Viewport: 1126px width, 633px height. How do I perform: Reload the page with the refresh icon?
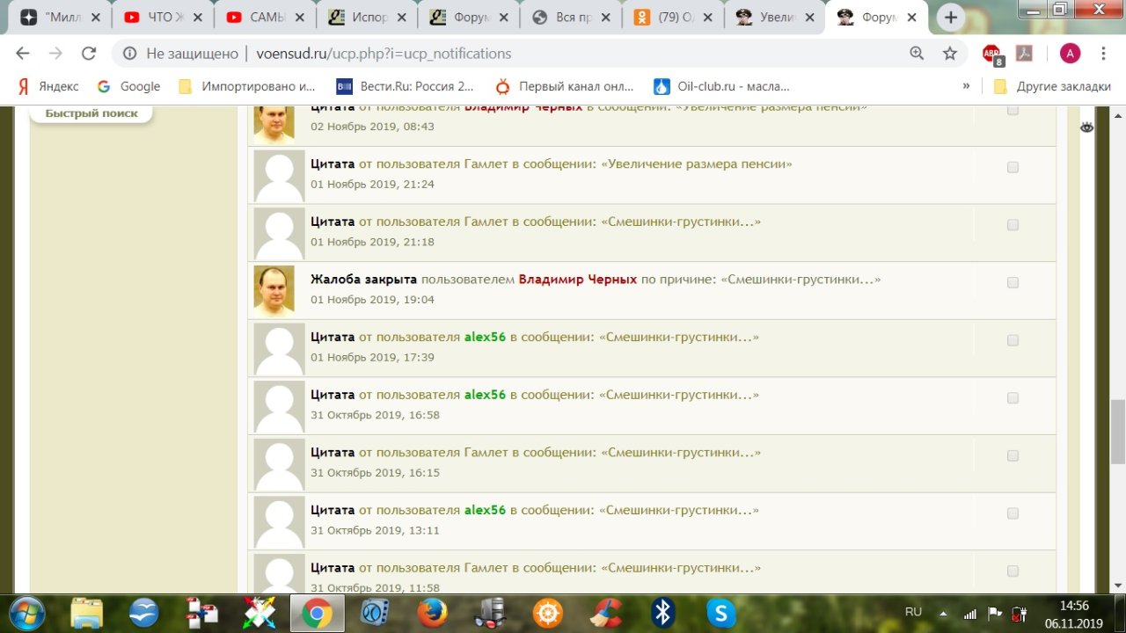88,54
